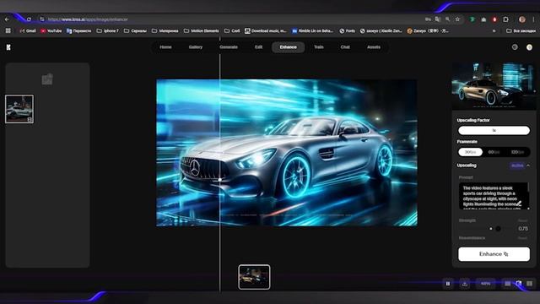
Task: Open the YouTube bookmark
Action: (x=51, y=30)
